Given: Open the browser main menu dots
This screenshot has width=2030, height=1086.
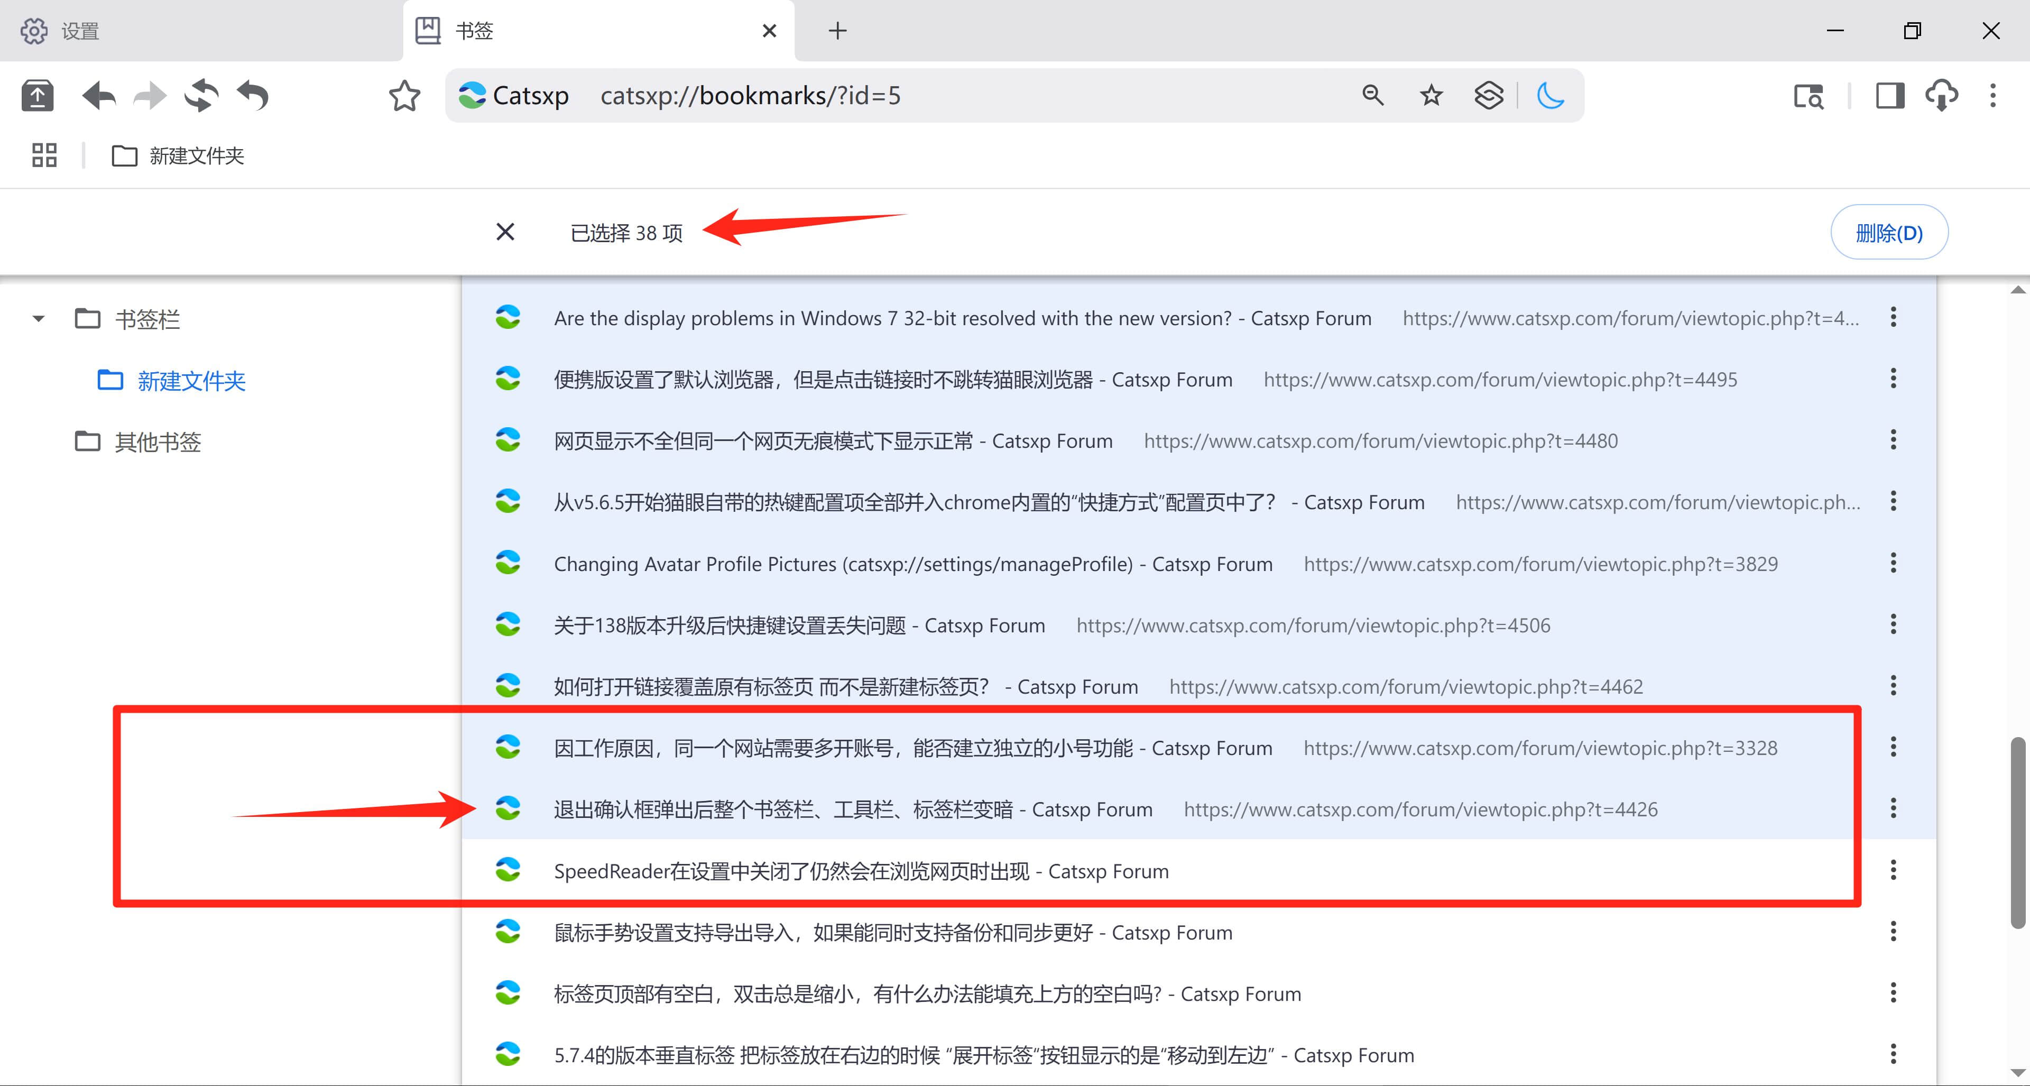Looking at the screenshot, I should (1993, 96).
